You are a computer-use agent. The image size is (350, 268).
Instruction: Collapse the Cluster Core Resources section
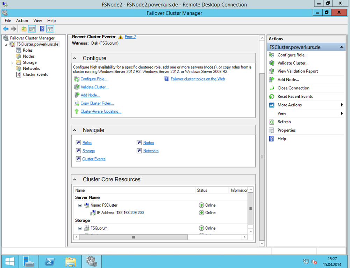(75, 180)
